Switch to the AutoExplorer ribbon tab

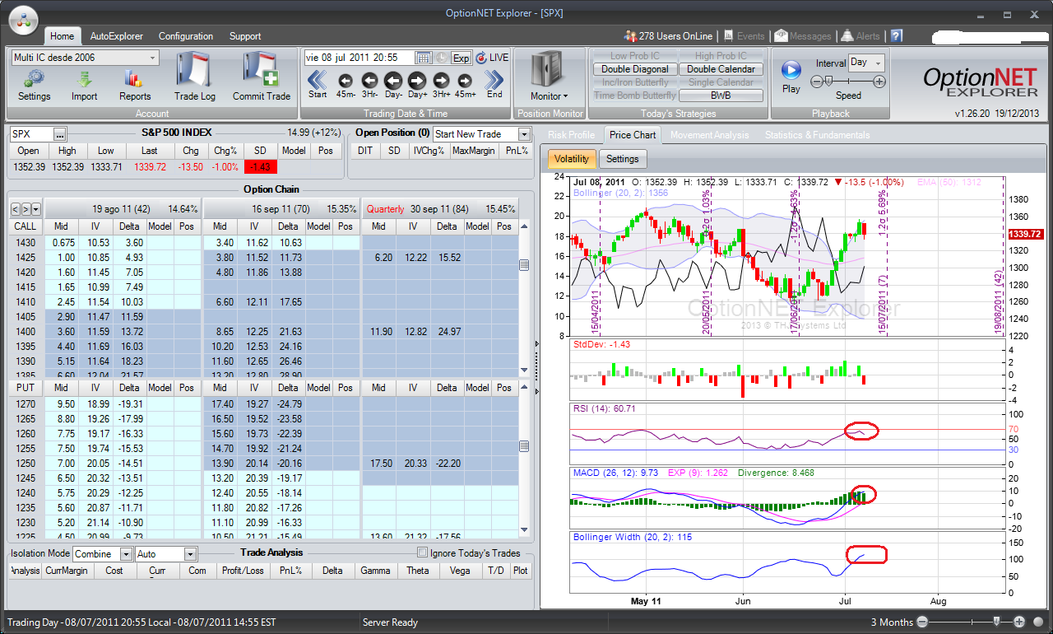tap(116, 36)
